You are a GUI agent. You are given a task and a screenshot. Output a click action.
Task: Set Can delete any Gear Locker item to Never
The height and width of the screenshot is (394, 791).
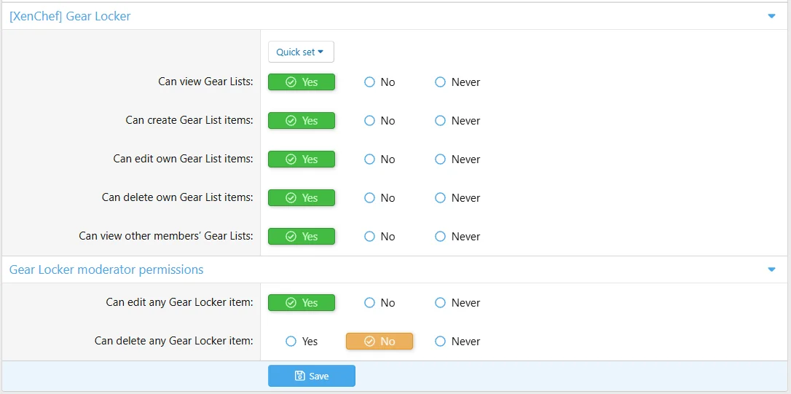click(457, 342)
